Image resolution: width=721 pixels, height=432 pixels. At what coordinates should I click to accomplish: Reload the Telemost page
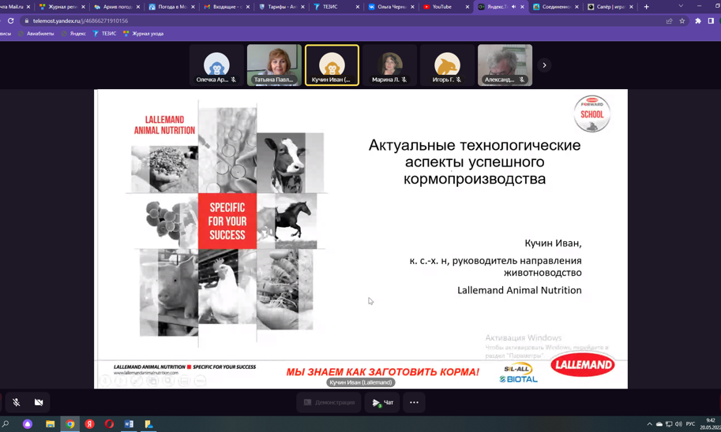pos(10,20)
